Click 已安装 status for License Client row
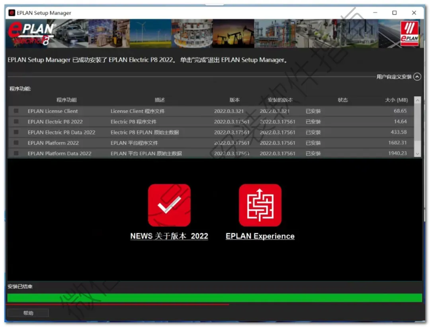The width and height of the screenshot is (430, 327). point(313,111)
